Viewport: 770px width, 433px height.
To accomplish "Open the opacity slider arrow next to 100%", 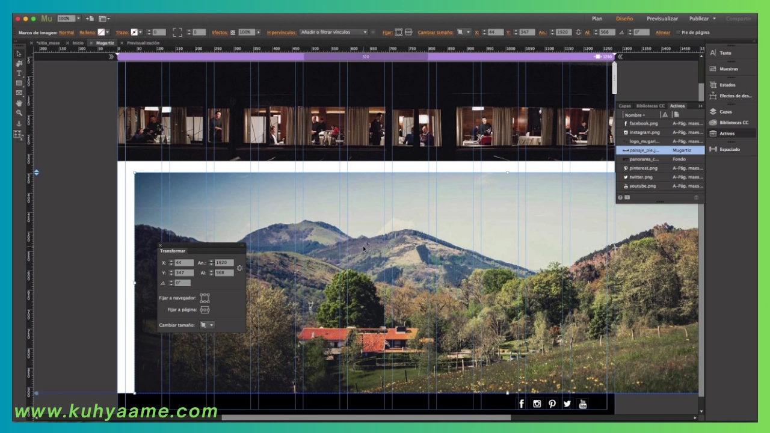I will click(259, 32).
